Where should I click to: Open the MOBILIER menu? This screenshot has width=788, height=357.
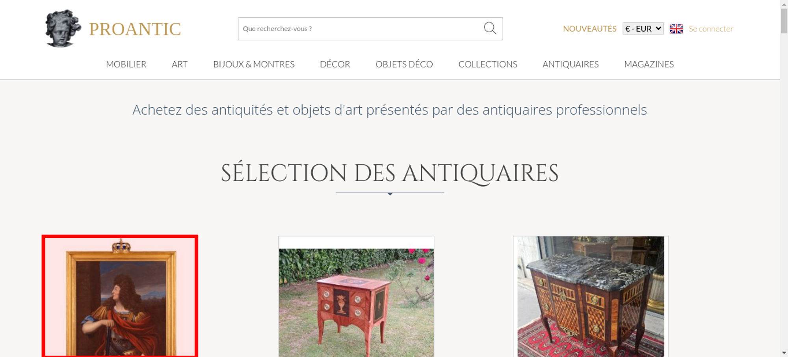click(126, 64)
